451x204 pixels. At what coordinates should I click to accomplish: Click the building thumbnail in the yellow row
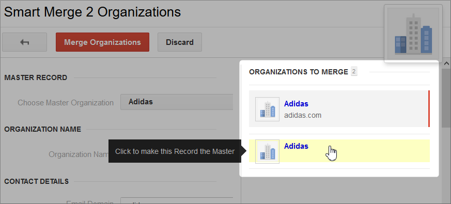[x=267, y=152]
